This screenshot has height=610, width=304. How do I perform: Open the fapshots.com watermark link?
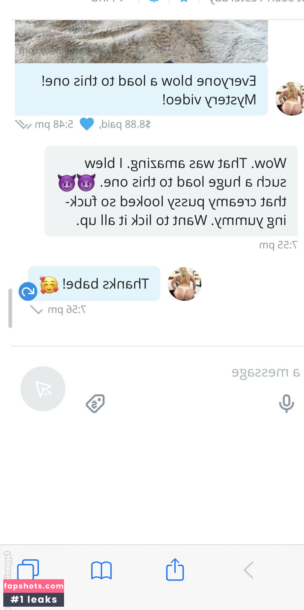click(x=34, y=586)
